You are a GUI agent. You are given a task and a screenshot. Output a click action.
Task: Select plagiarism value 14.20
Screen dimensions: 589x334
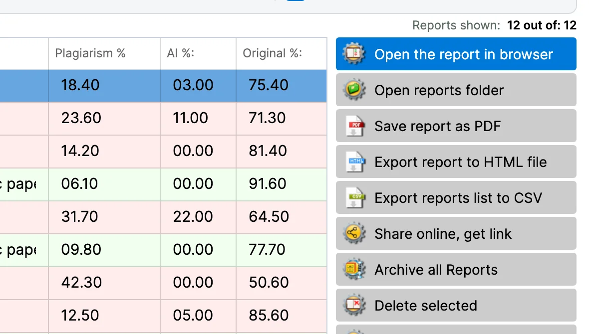tap(80, 151)
